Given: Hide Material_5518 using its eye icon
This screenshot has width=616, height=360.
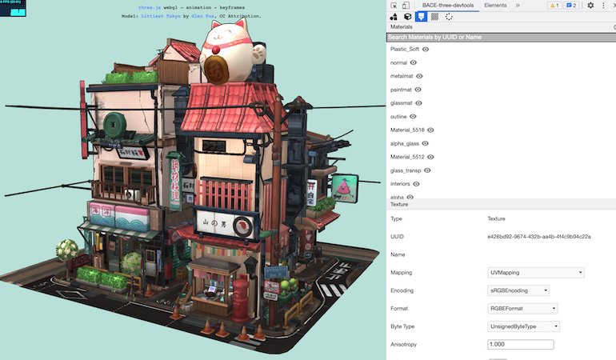Looking at the screenshot, I should 430,130.
